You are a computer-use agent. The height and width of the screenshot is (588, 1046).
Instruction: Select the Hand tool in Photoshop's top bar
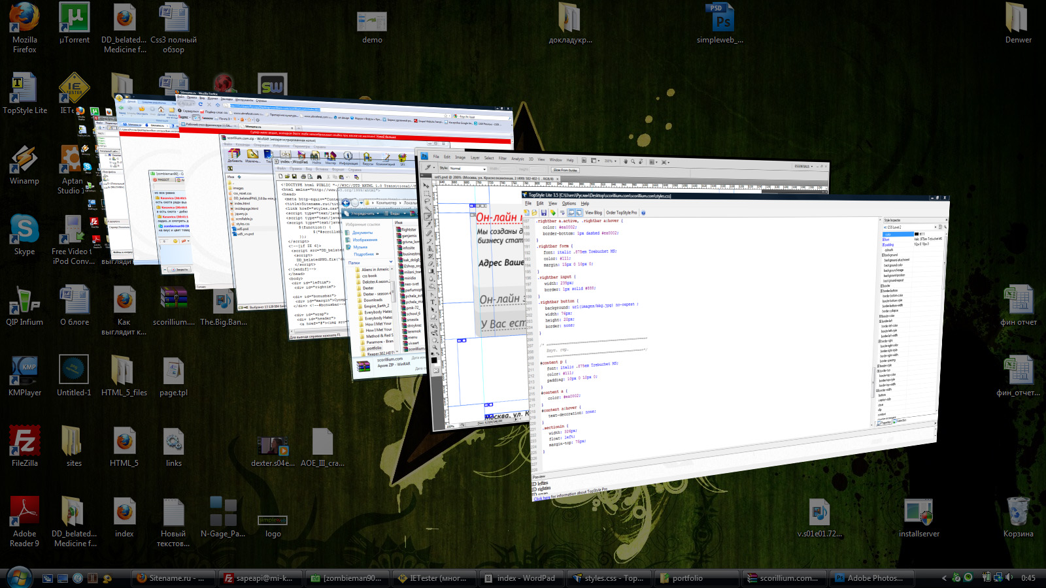coord(626,161)
